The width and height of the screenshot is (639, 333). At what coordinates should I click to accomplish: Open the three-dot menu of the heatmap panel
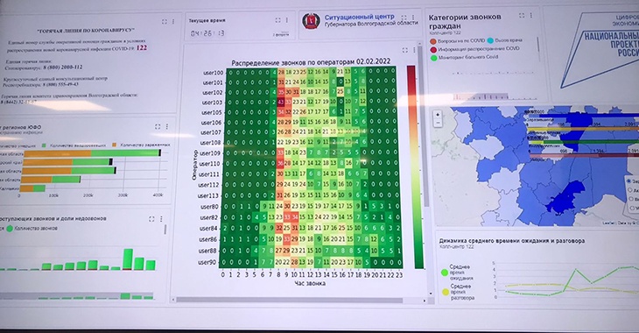(x=414, y=50)
